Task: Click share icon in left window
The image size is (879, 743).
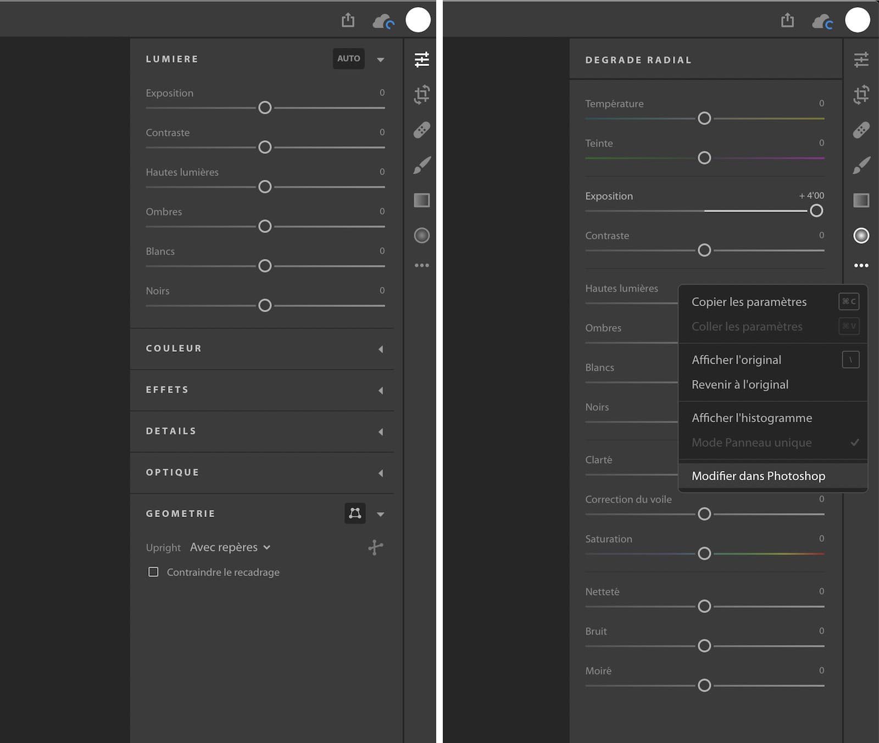Action: pos(348,20)
